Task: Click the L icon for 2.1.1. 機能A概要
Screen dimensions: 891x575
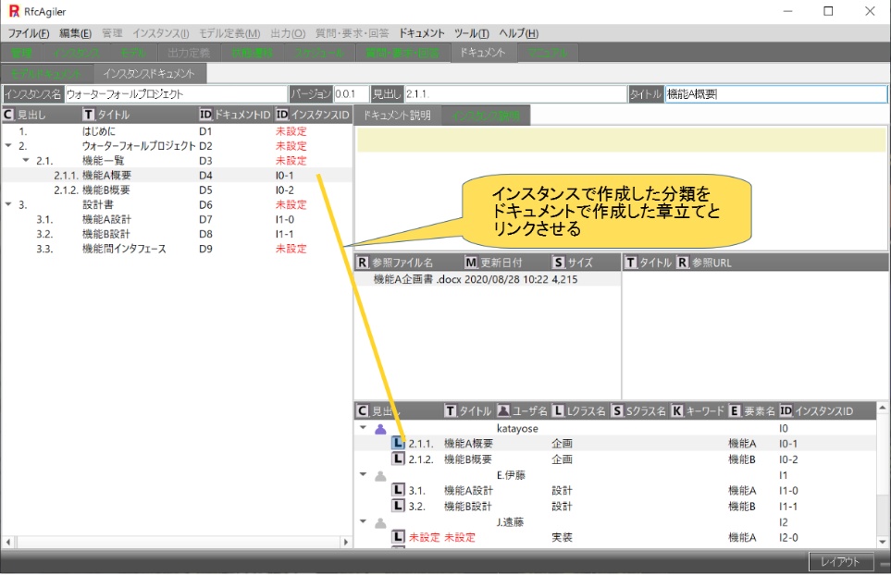Action: [399, 444]
